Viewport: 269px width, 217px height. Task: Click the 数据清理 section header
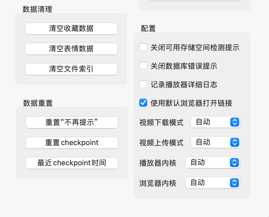[37, 9]
